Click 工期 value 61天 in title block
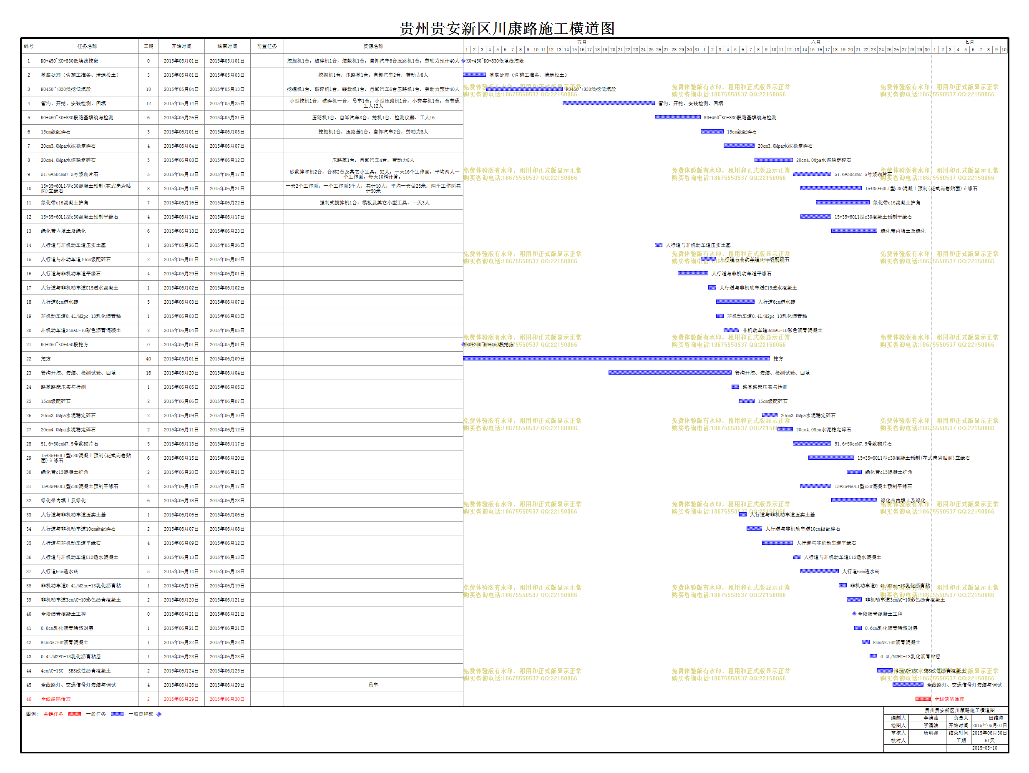This screenshot has width=1029, height=773. tap(989, 740)
